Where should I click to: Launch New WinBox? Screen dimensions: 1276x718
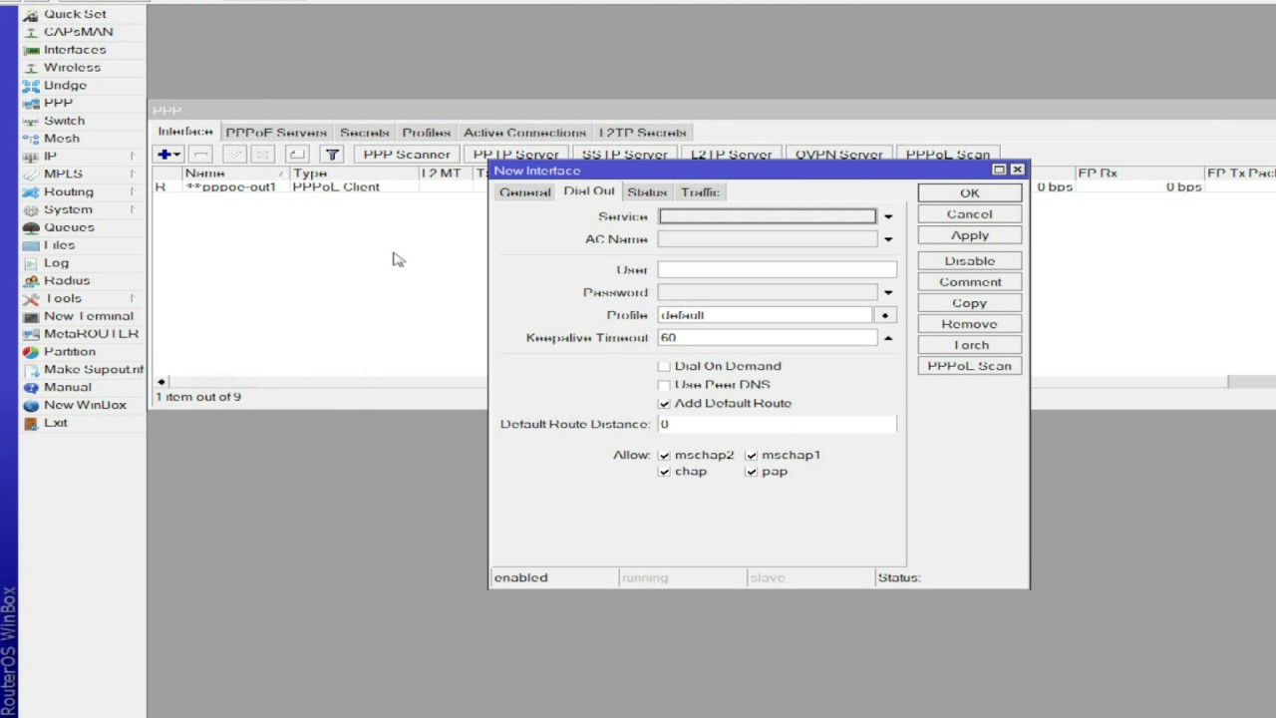point(85,405)
